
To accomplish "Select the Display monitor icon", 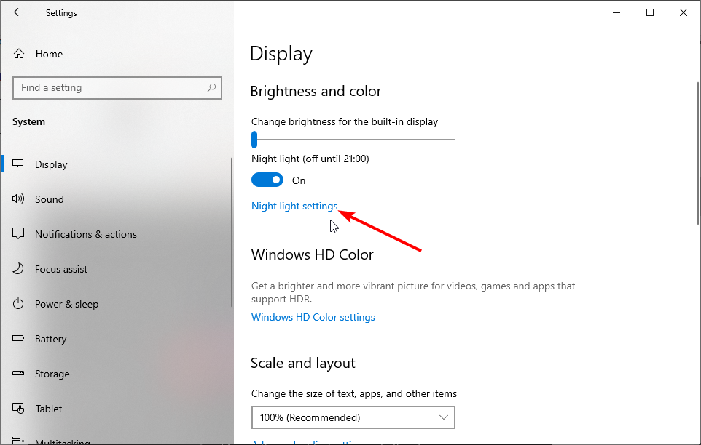I will click(18, 164).
